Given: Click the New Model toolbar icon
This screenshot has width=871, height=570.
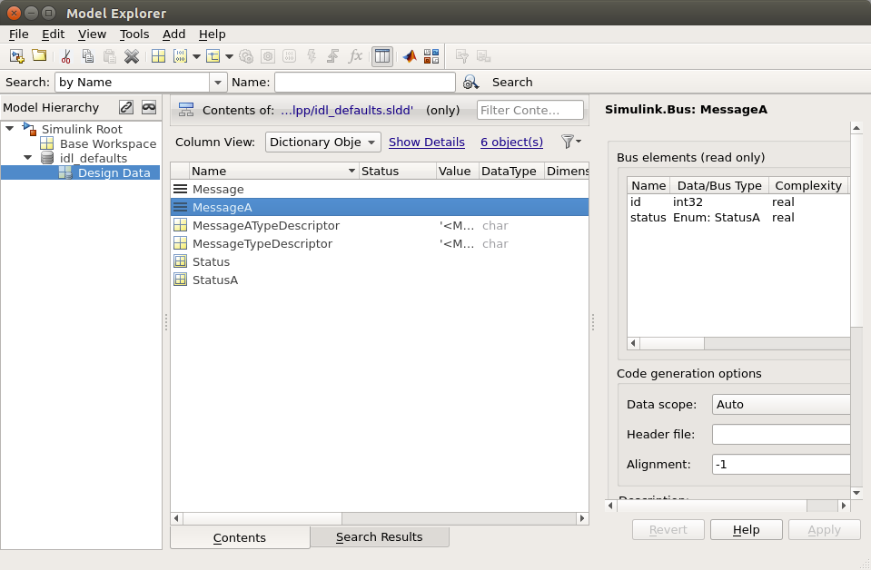Looking at the screenshot, I should point(17,56).
